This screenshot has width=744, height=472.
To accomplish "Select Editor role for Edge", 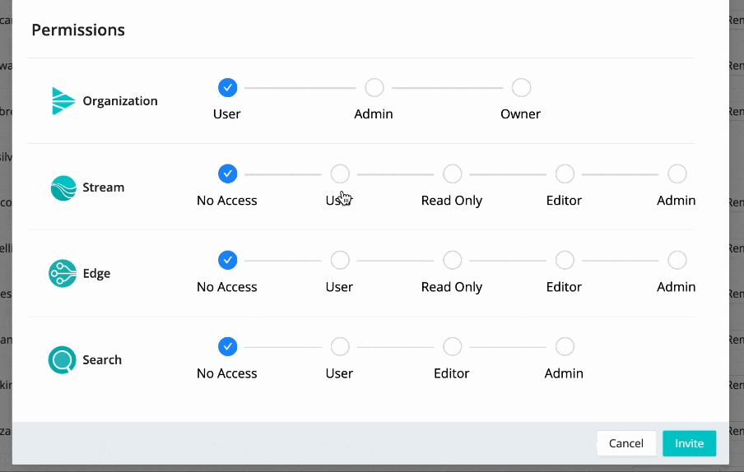I will pyautogui.click(x=565, y=261).
